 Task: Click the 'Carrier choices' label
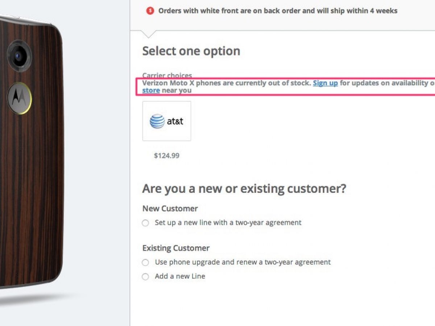(167, 75)
